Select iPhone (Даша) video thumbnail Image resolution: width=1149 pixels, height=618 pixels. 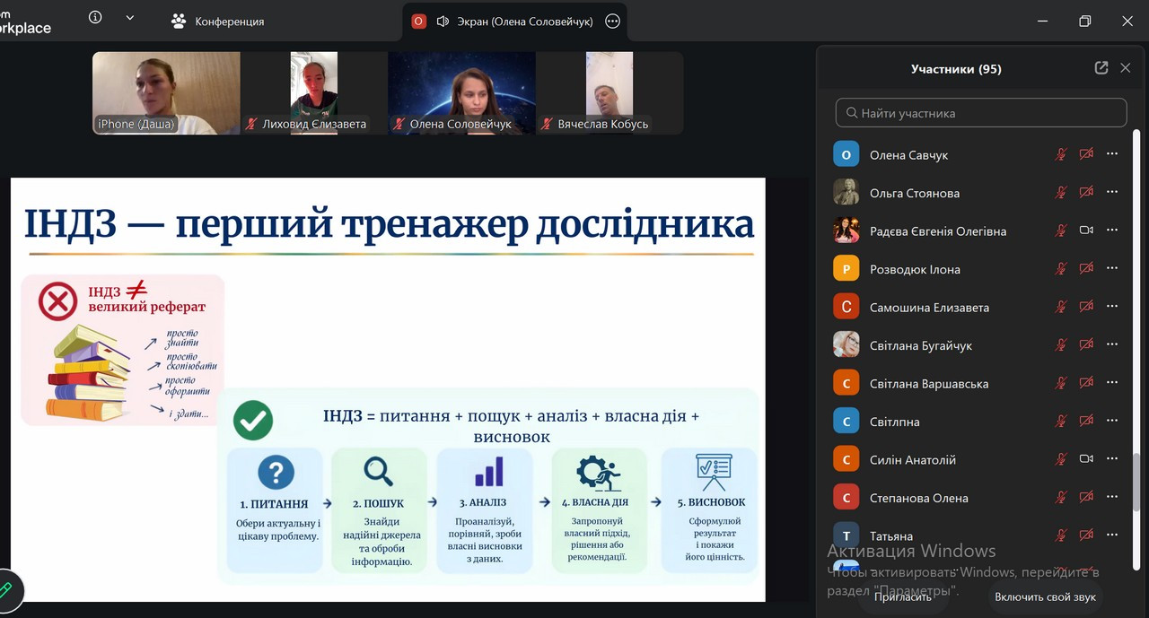pyautogui.click(x=166, y=92)
